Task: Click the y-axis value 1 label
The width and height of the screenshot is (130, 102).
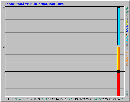Action: (4, 47)
